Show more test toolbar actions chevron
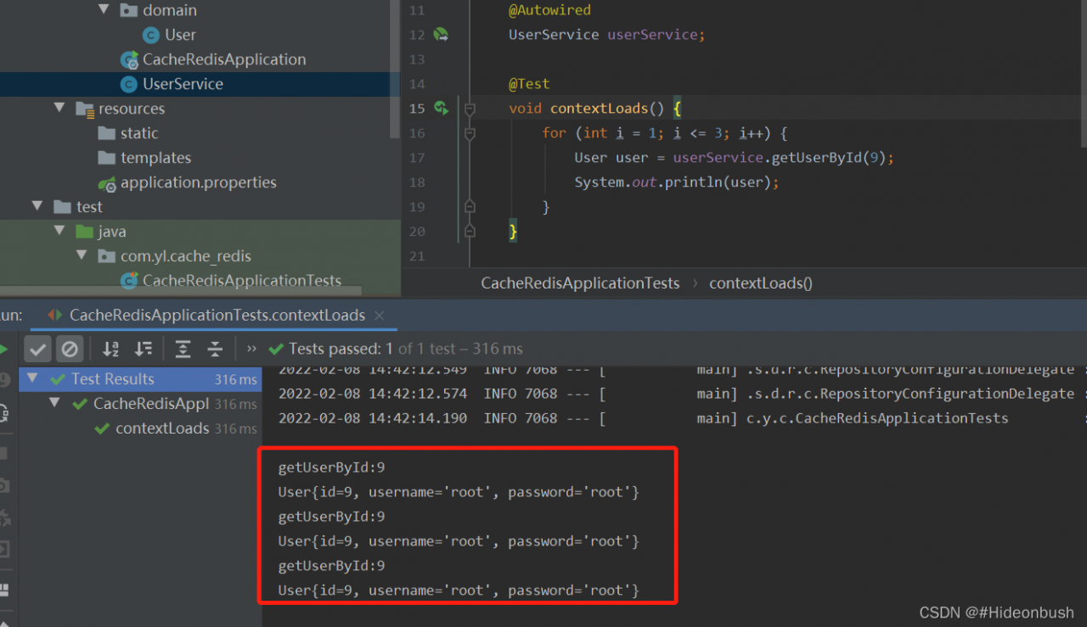Image resolution: width=1087 pixels, height=627 pixels. (x=251, y=349)
